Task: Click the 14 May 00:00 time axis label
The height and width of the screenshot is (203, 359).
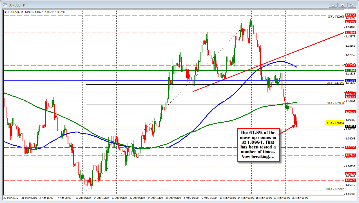Action: (x=246, y=198)
